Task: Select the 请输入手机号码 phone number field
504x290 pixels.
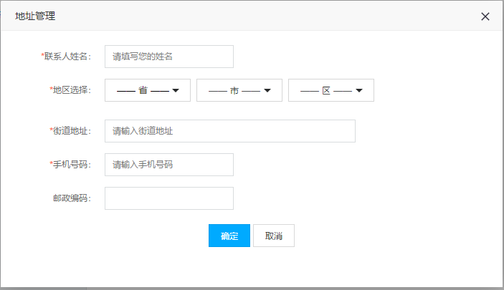Action: coord(169,165)
